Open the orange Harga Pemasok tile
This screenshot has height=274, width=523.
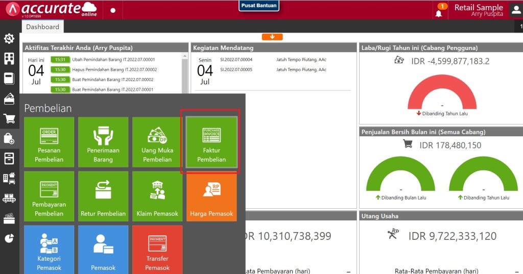(x=211, y=196)
